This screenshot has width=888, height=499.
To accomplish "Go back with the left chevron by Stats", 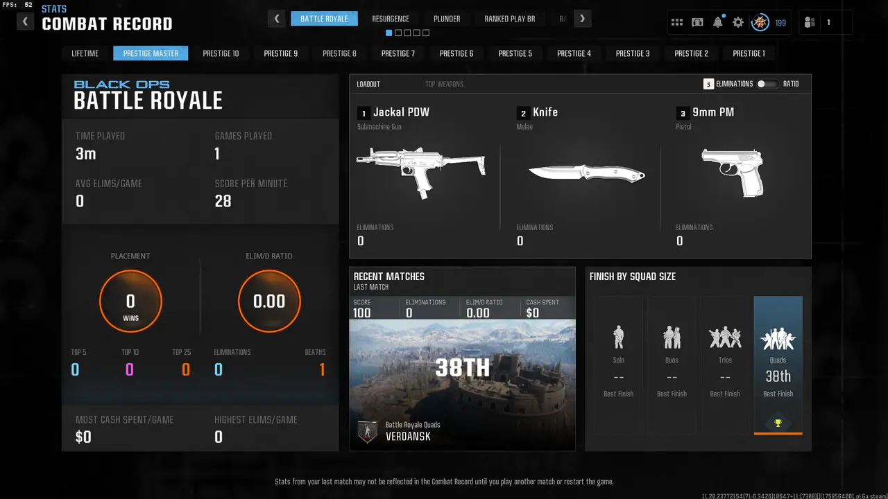I will 26,21.
